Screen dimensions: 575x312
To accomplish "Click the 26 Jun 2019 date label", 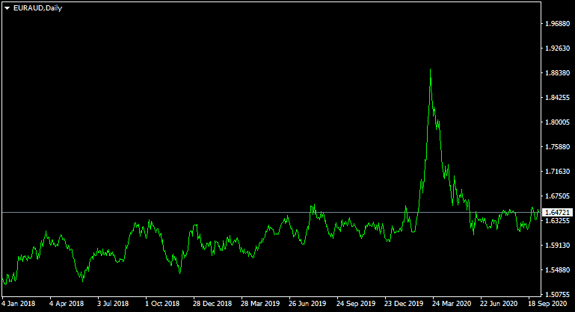I will pos(307,304).
